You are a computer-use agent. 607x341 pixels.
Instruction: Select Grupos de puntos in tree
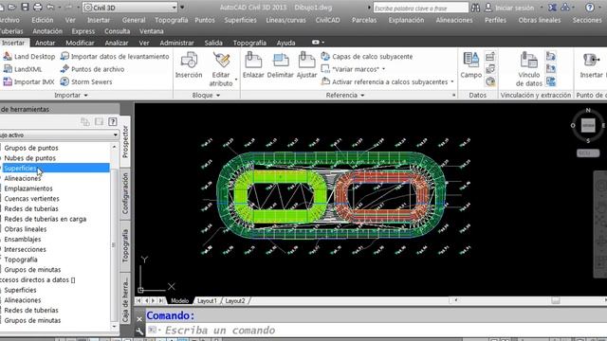31,148
